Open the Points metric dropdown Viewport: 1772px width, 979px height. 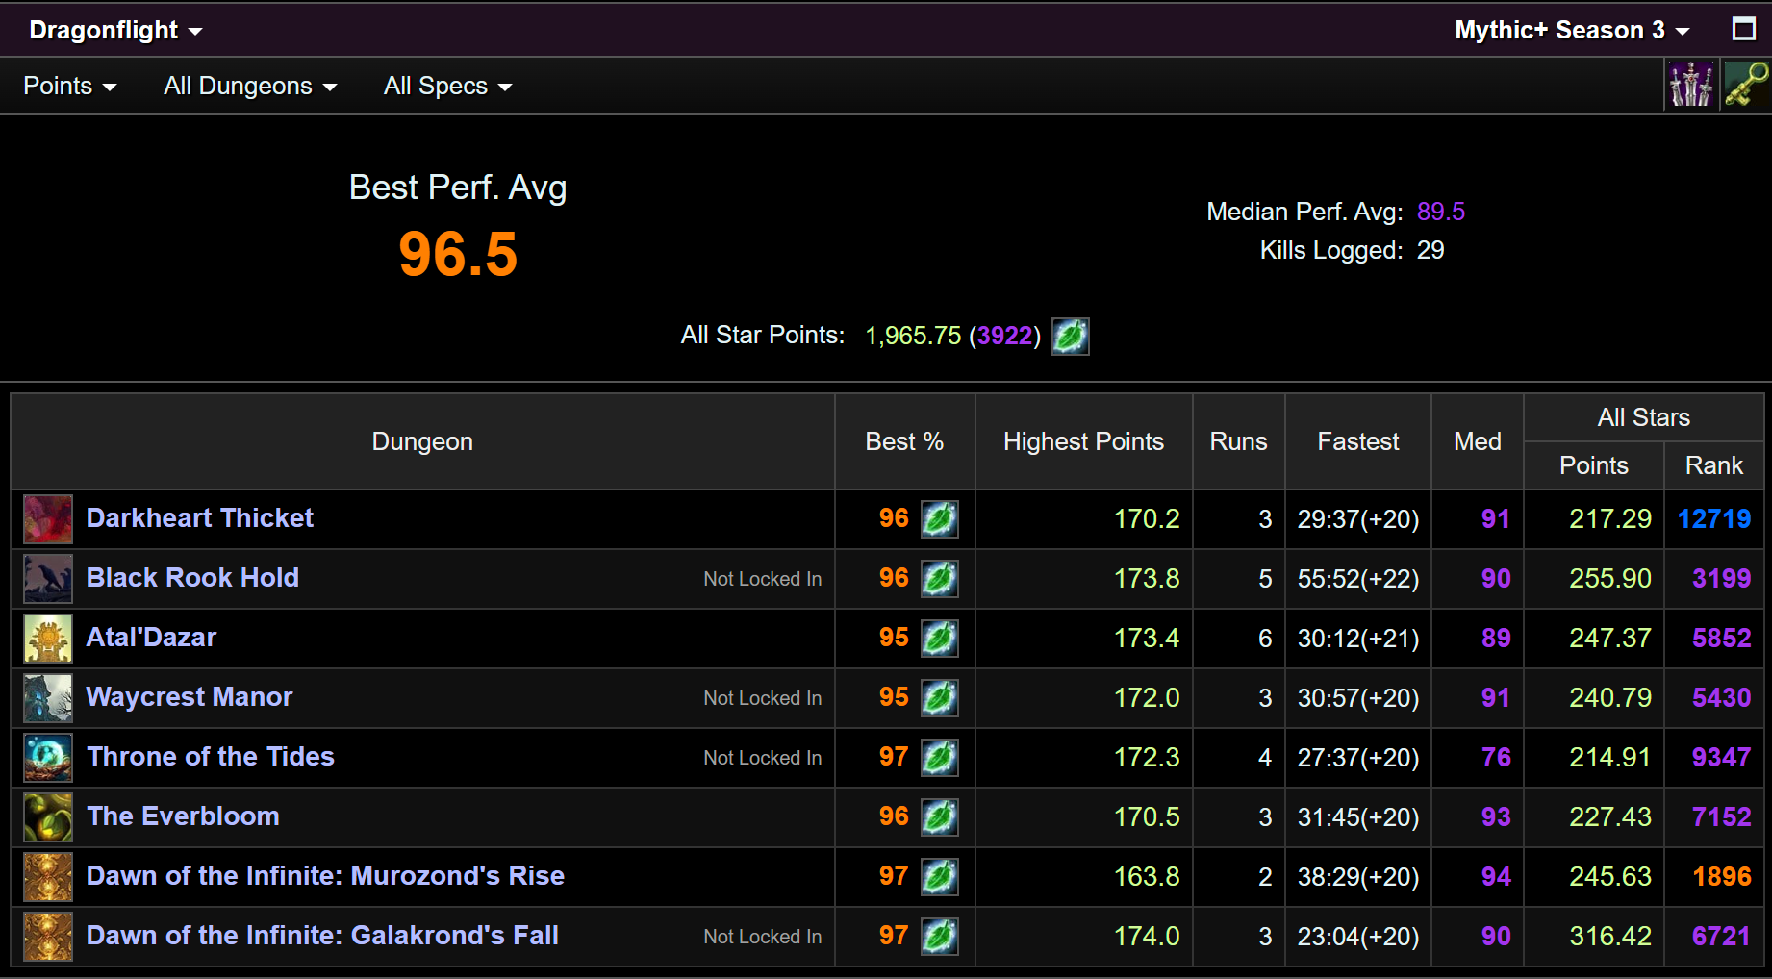coord(69,86)
